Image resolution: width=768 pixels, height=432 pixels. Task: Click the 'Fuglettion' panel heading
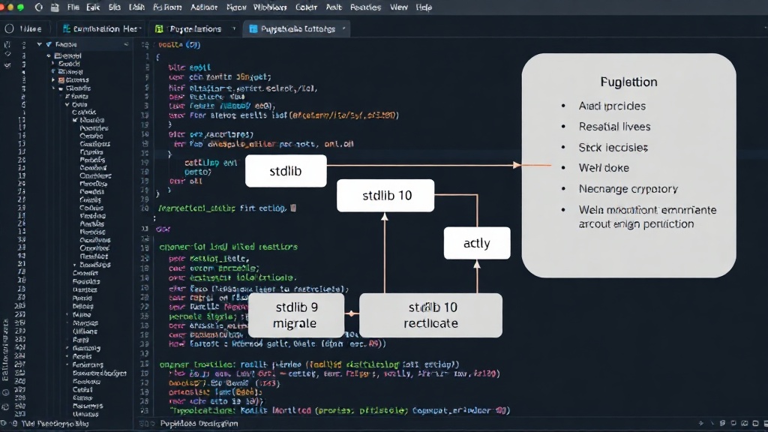629,82
